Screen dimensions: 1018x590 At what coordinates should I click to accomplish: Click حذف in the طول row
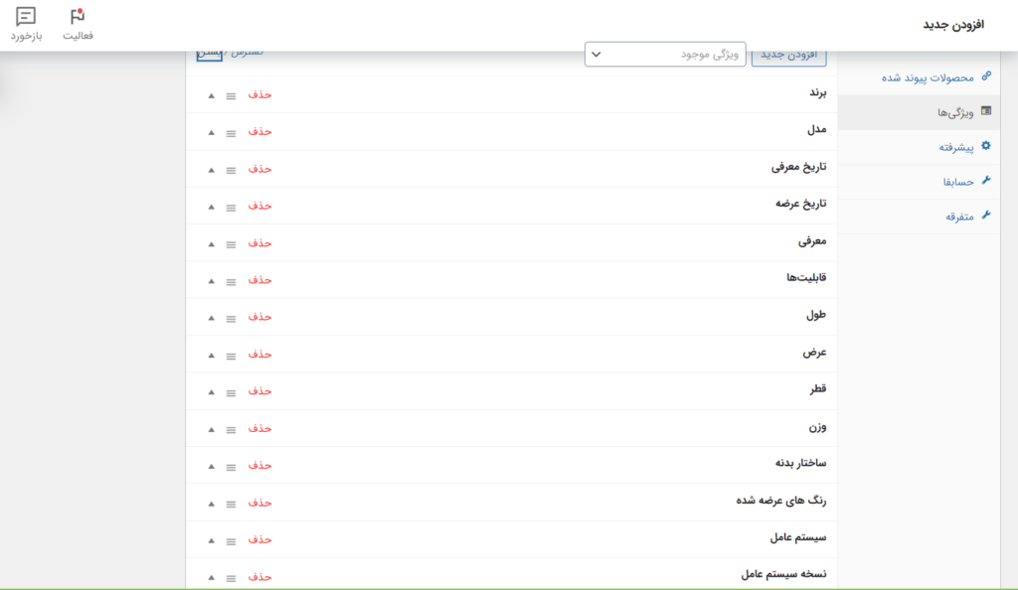[259, 317]
